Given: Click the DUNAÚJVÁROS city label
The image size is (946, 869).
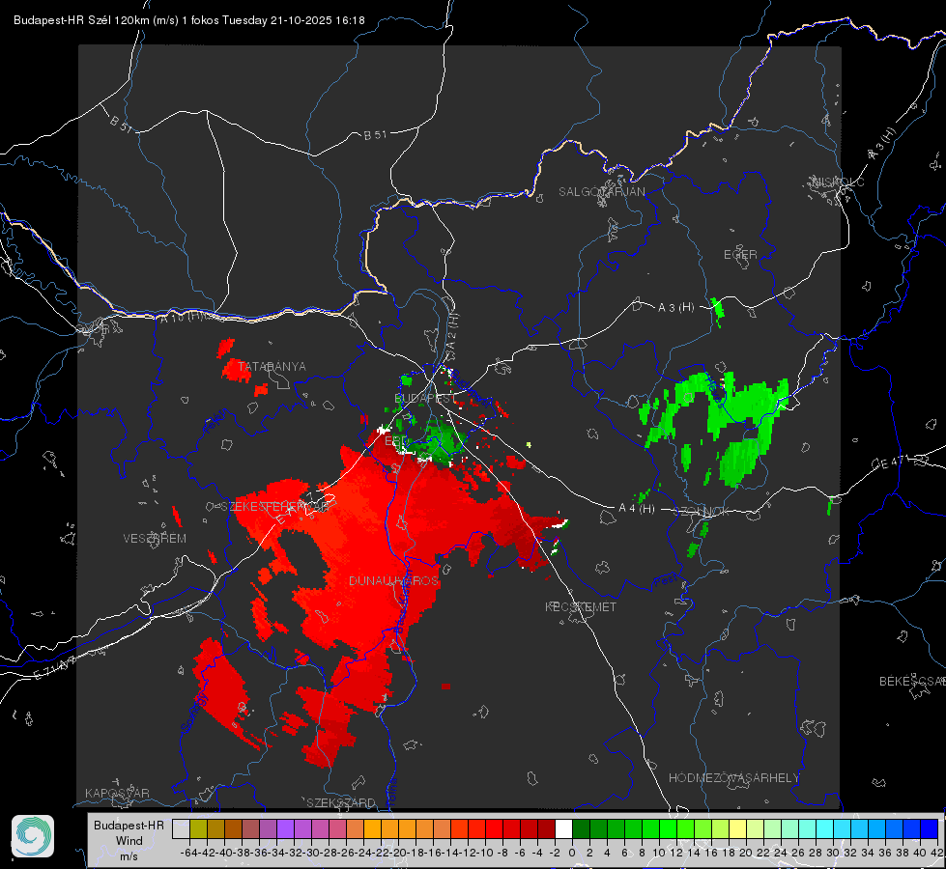Looking at the screenshot, I should pos(393,580).
